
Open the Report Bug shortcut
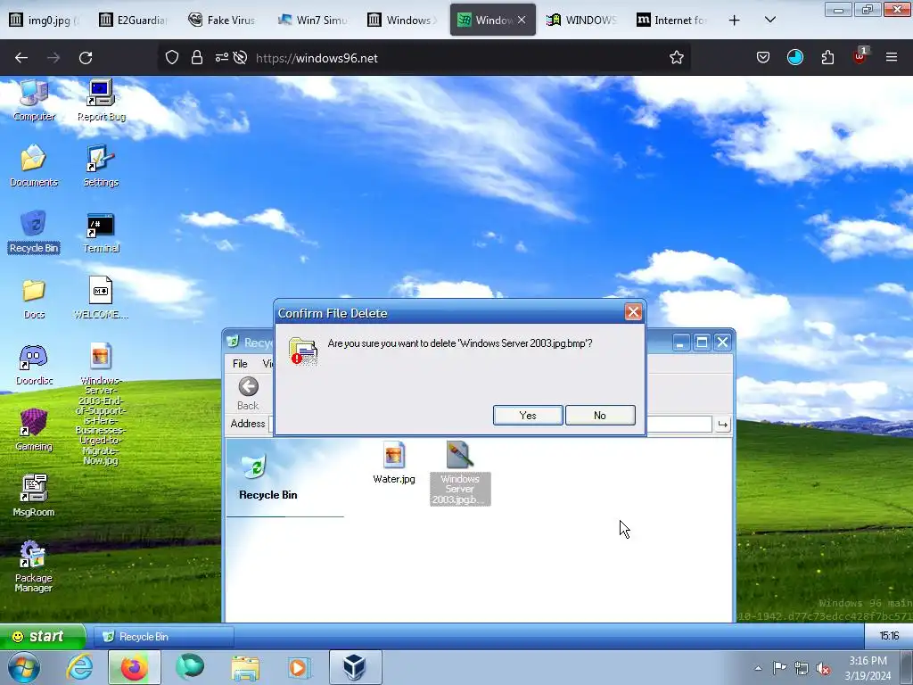tap(101, 100)
